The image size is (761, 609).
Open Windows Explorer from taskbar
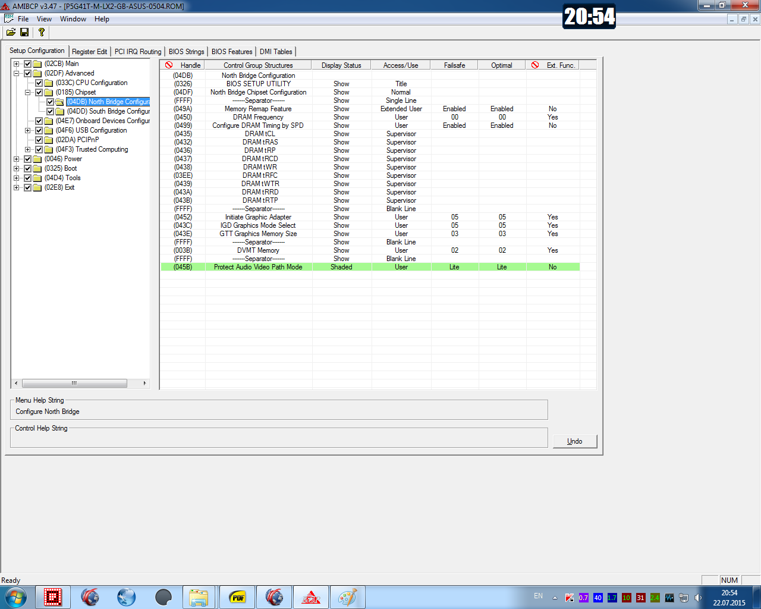coord(199,597)
